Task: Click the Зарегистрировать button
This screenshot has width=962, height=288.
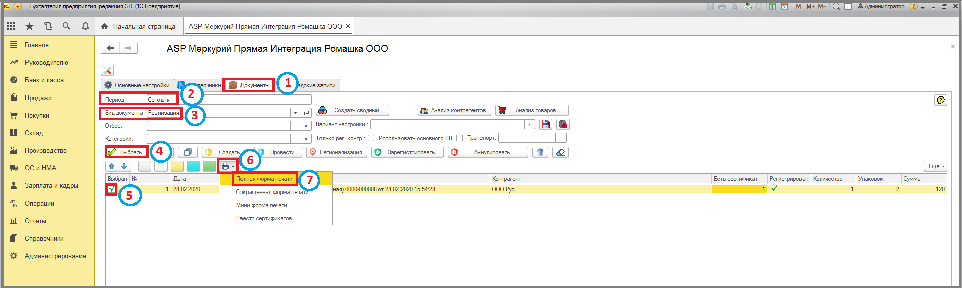Action: (408, 152)
